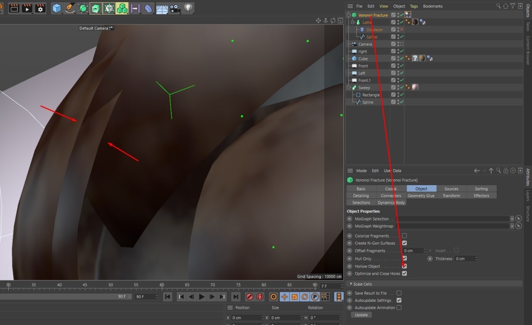532x325 pixels.
Task: Enable Save Result to File checkbox
Action: pyautogui.click(x=399, y=293)
